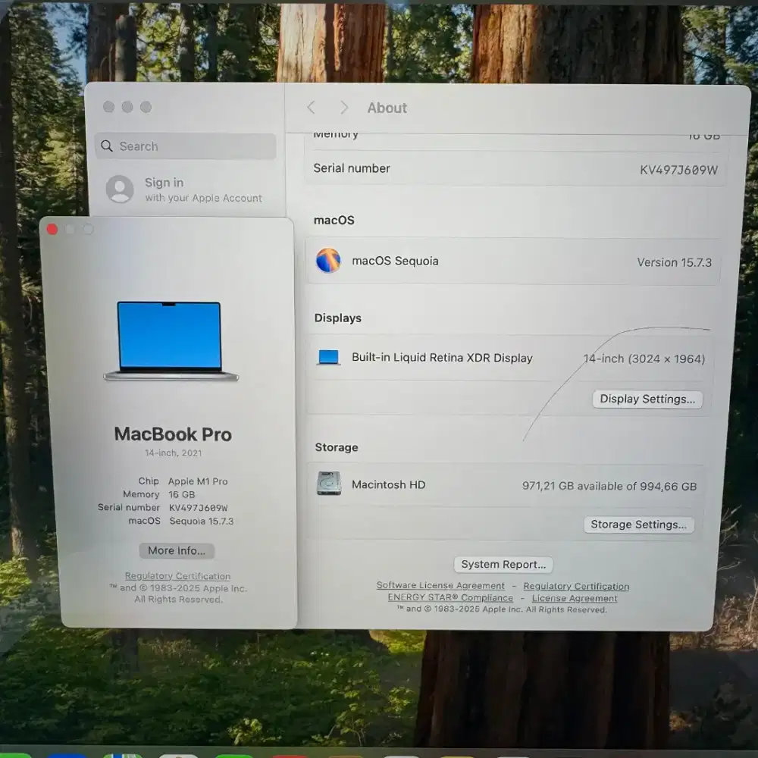Open Regulatory Certification in the About window
Image resolution: width=758 pixels, height=758 pixels.
(177, 575)
